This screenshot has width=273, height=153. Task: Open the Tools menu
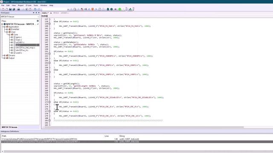click(36, 6)
